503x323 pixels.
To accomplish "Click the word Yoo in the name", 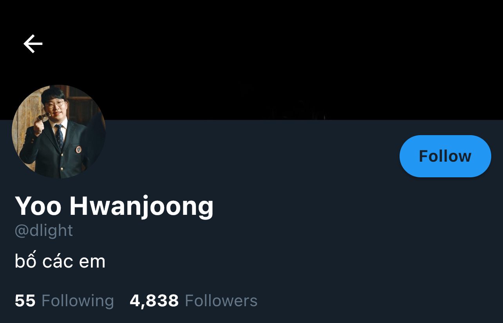I will pos(38,206).
